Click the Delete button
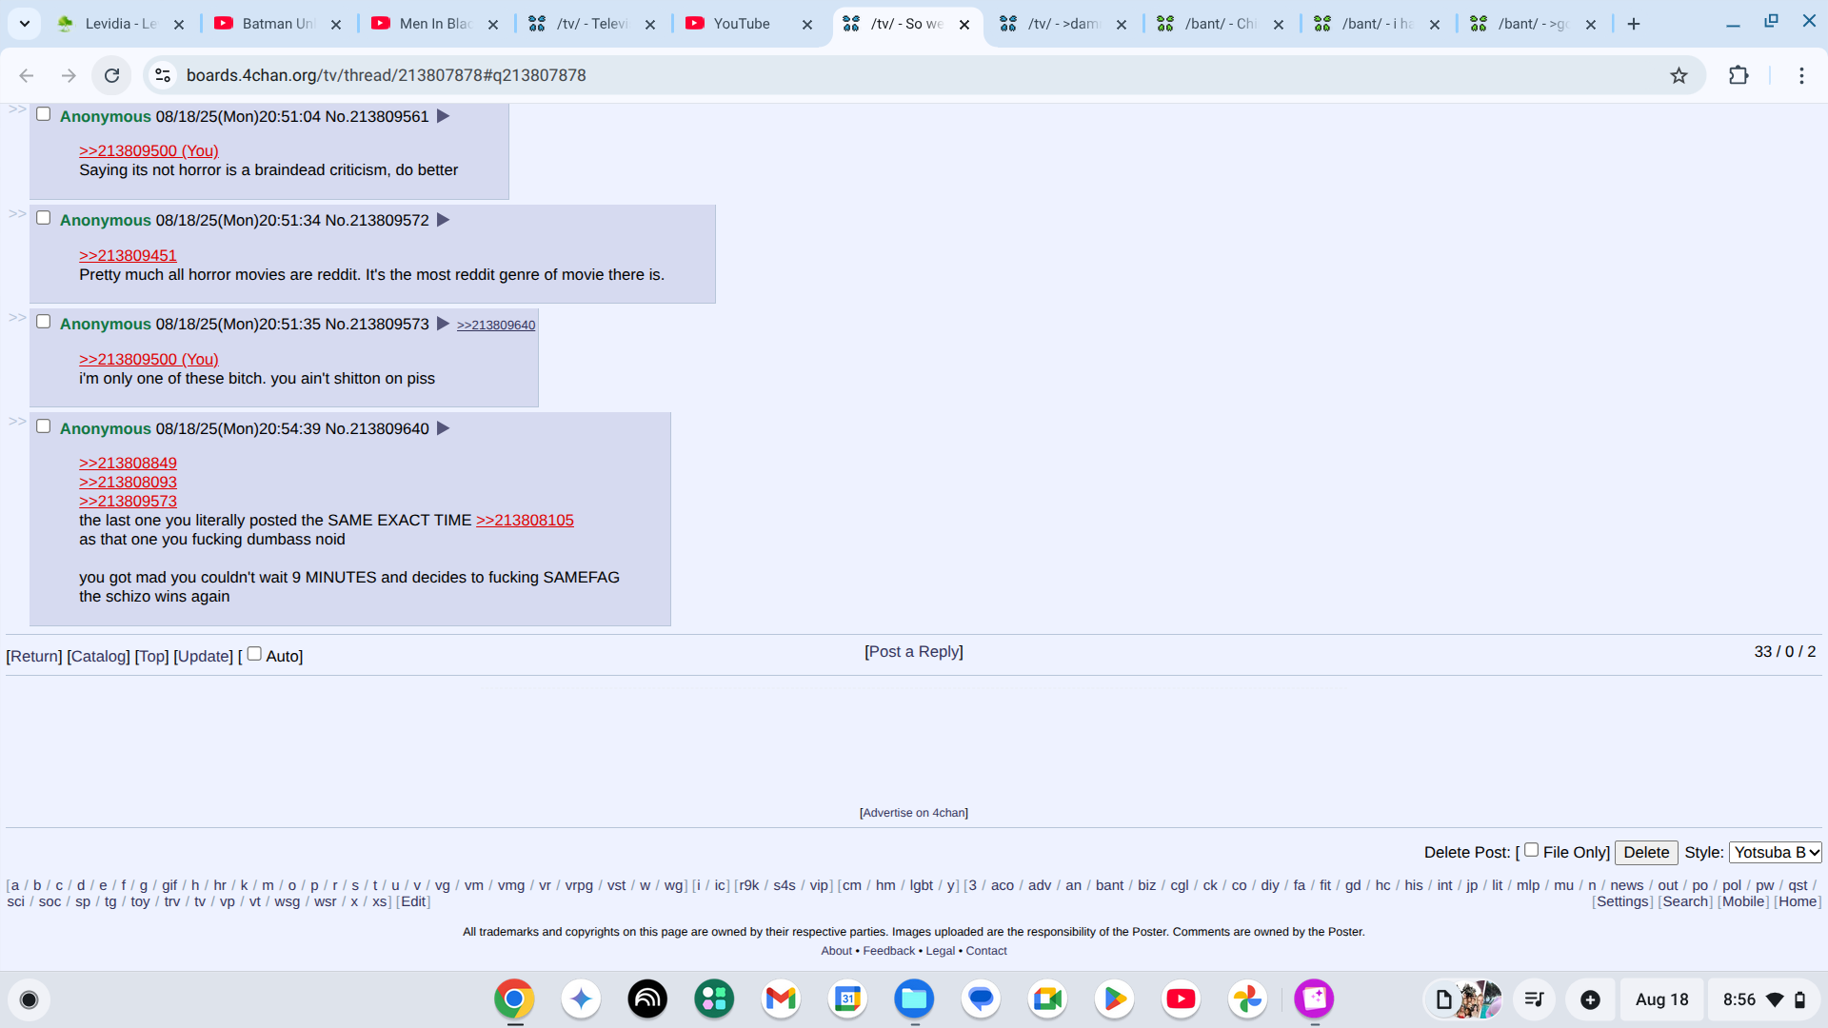This screenshot has width=1828, height=1028. pyautogui.click(x=1646, y=853)
